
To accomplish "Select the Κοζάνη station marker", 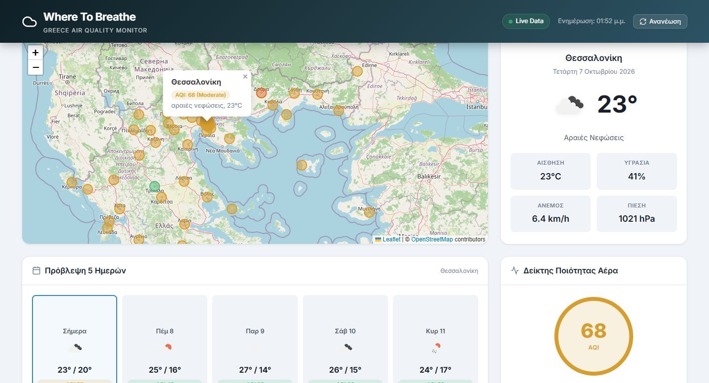I will tap(156, 142).
